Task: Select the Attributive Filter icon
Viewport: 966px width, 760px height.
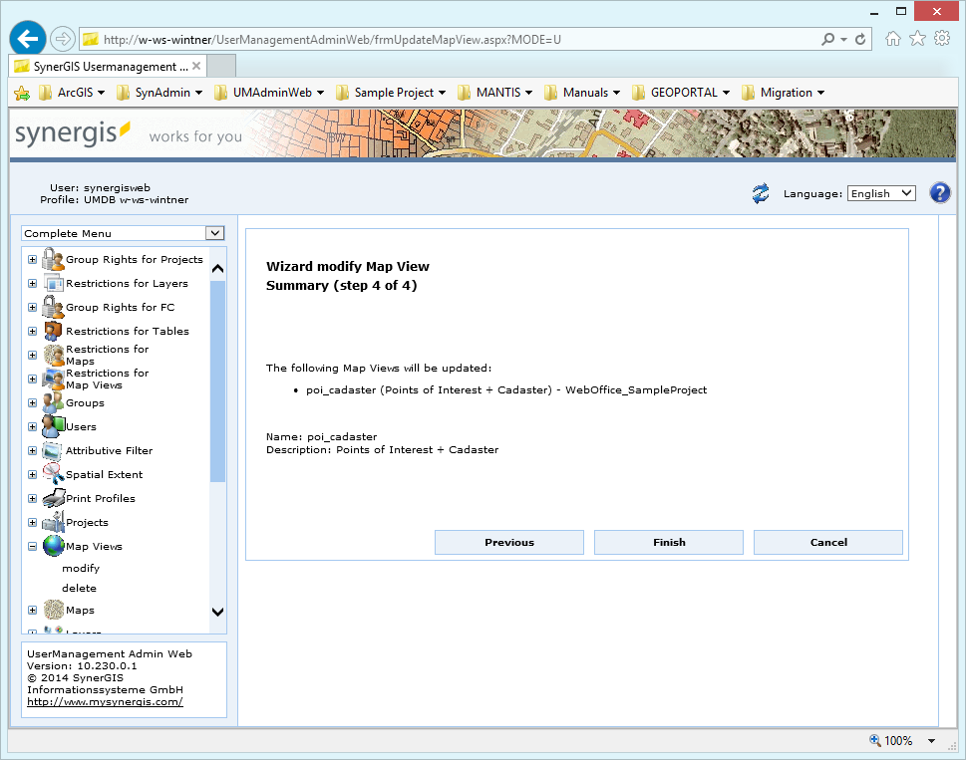Action: point(50,449)
